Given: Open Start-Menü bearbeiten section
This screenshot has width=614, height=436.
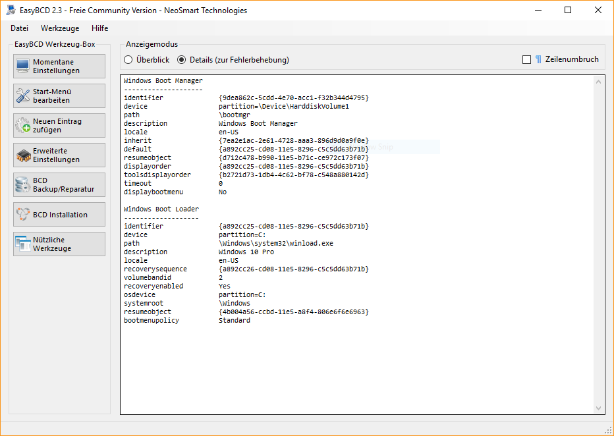Looking at the screenshot, I should (59, 96).
